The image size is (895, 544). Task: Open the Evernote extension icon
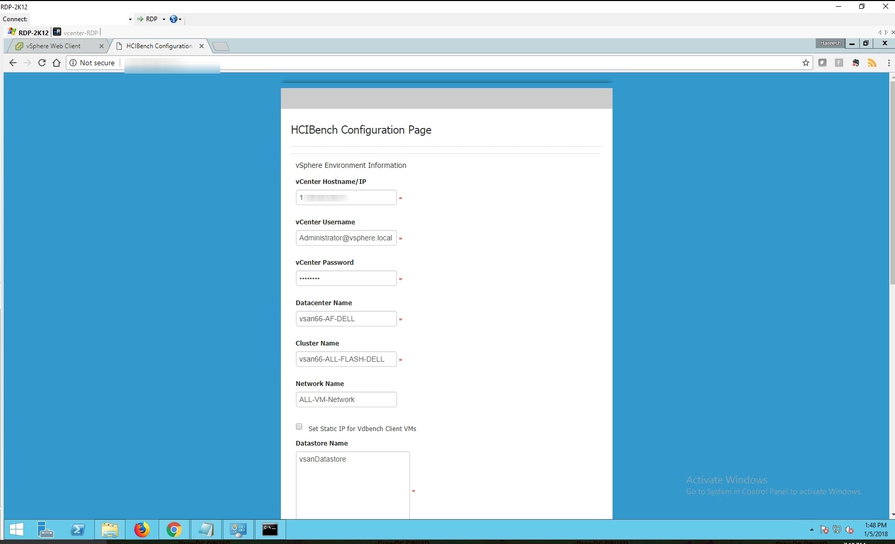[855, 63]
